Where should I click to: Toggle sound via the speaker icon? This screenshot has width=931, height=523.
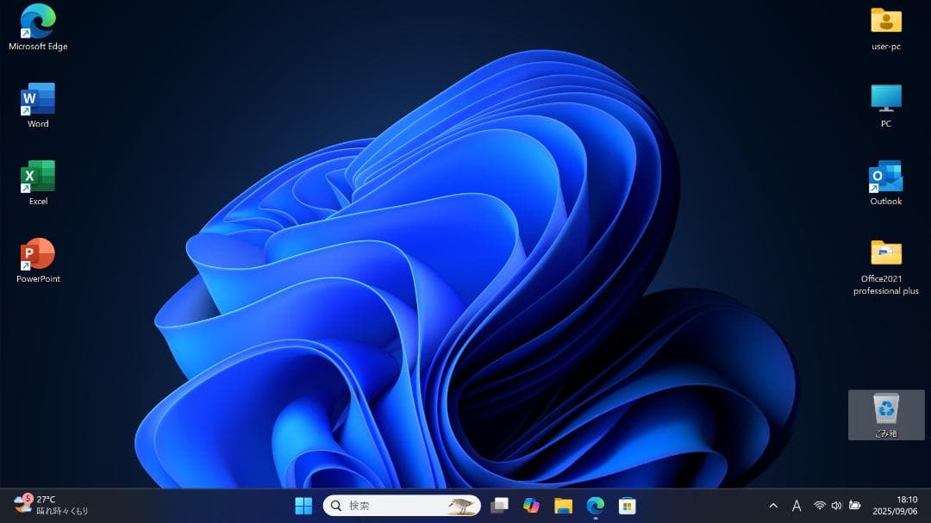pos(836,506)
